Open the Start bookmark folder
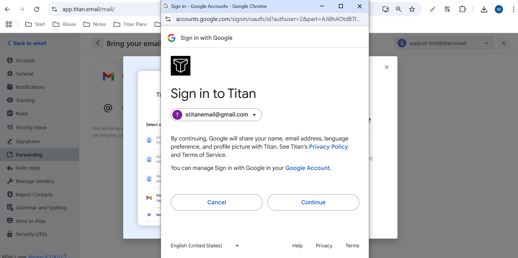Image resolution: width=518 pixels, height=258 pixels. (x=35, y=24)
